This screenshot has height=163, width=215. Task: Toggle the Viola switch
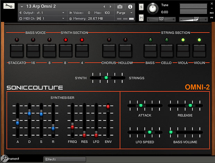pos(183,51)
